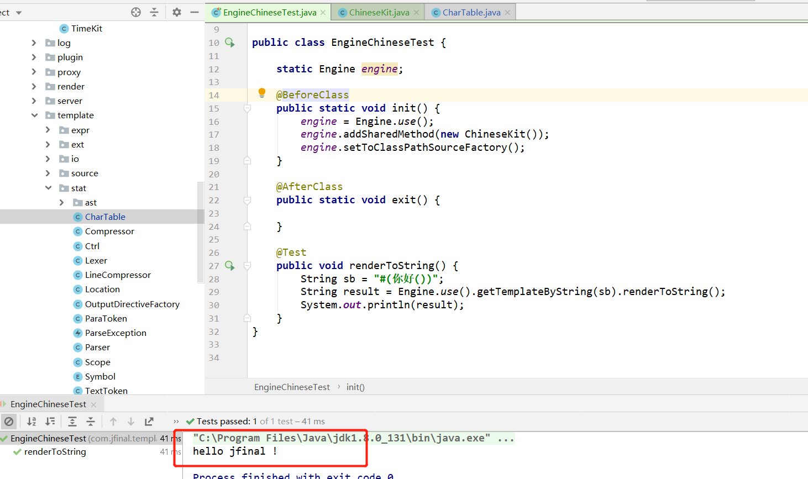Click java.exe command line in console
Viewport: 808px width, 479px height.
click(x=354, y=438)
